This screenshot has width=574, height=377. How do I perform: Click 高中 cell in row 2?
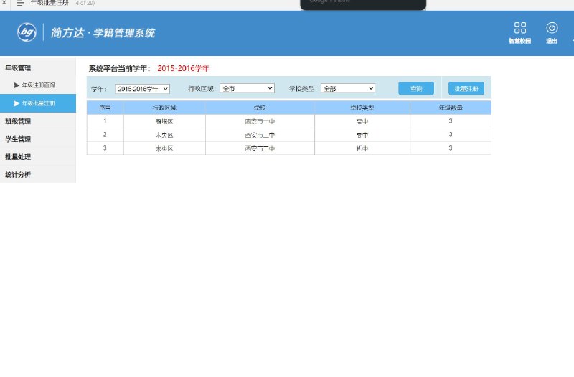[362, 135]
